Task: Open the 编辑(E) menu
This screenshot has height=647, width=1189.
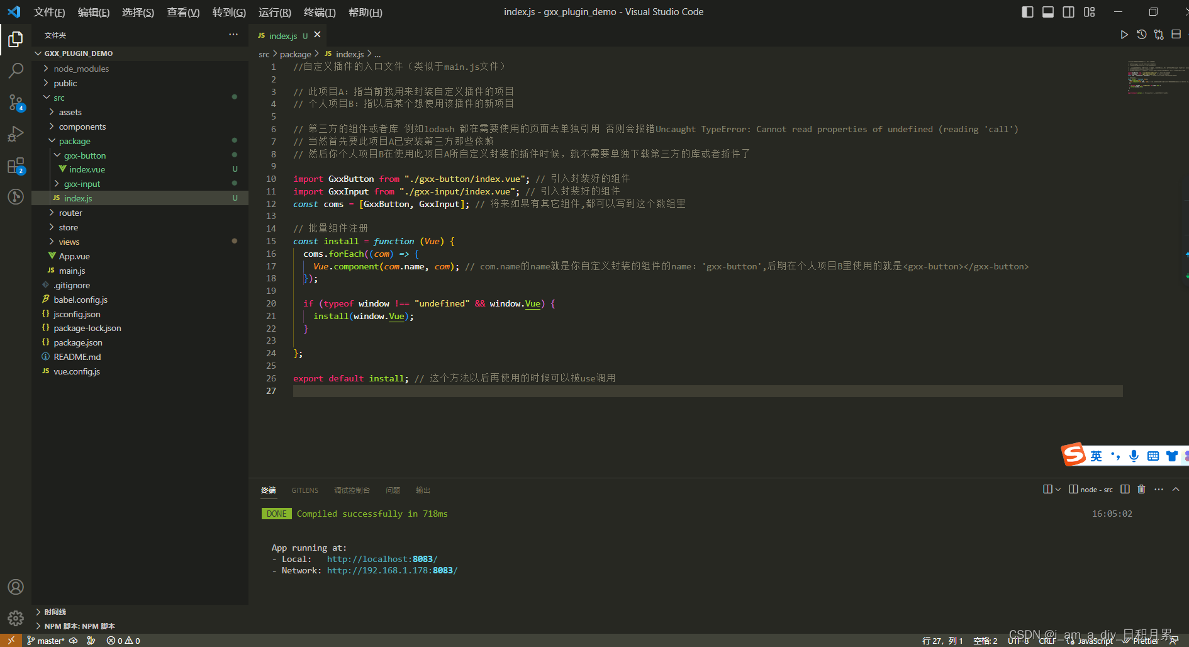Action: tap(93, 12)
